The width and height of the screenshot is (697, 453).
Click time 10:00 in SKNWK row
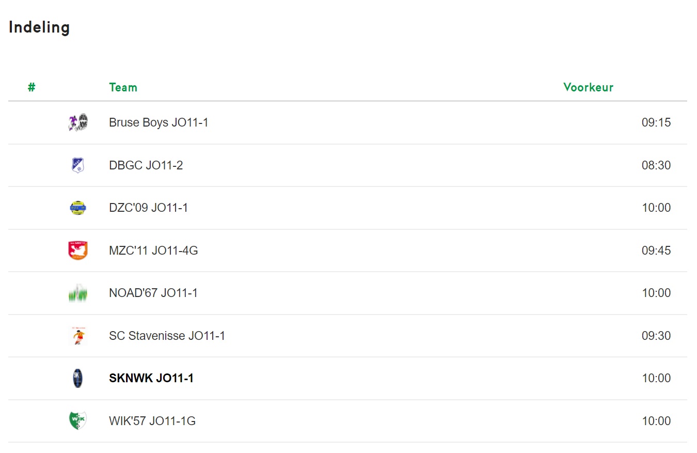point(656,378)
